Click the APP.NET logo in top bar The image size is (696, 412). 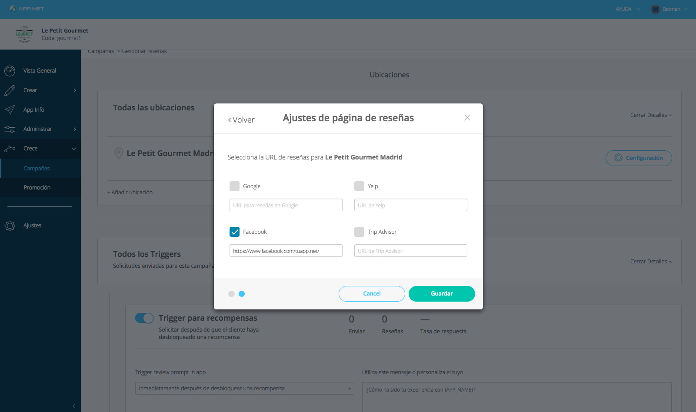pos(27,9)
